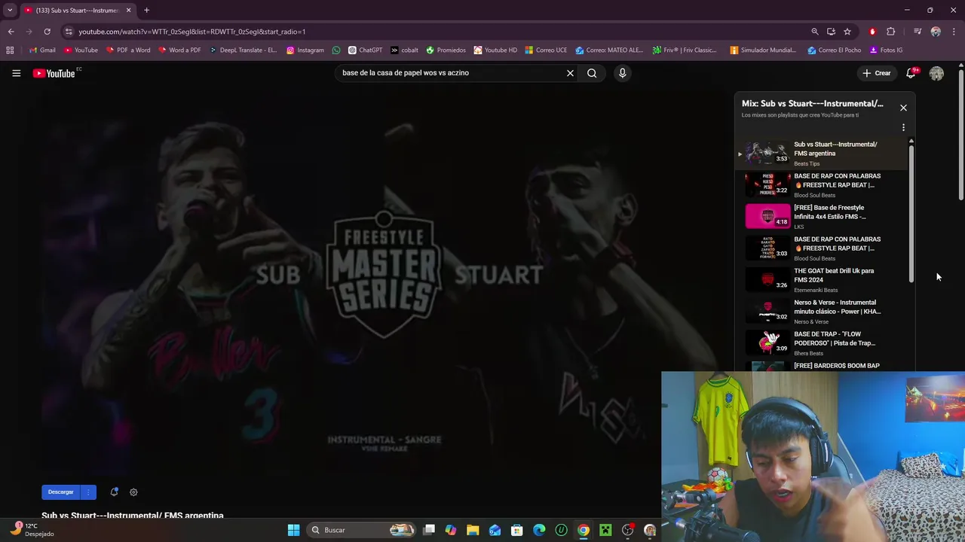
Task: Expand Descargar options dropdown arrow
Action: click(88, 492)
